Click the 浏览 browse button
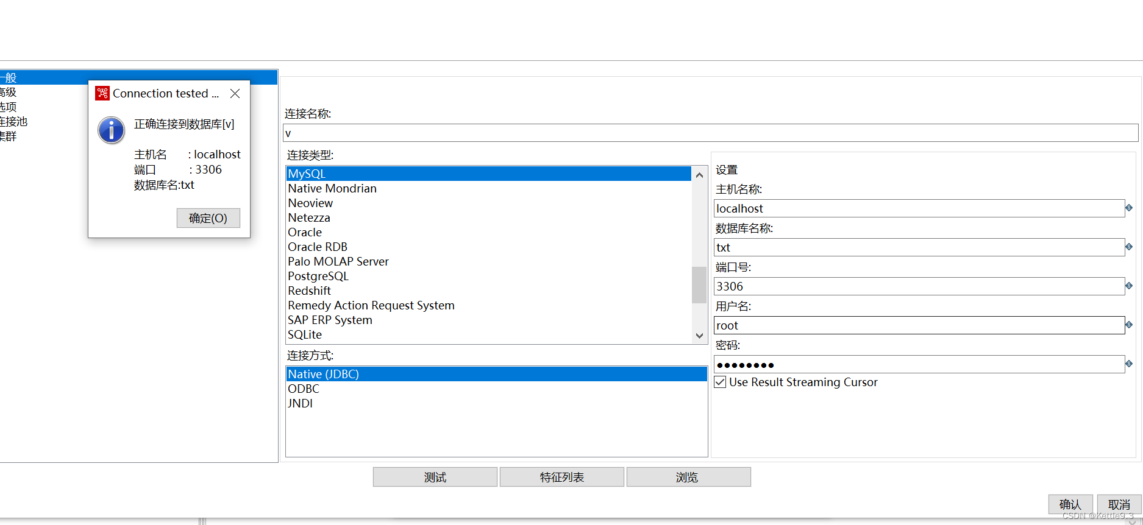Image resolution: width=1143 pixels, height=525 pixels. click(689, 477)
